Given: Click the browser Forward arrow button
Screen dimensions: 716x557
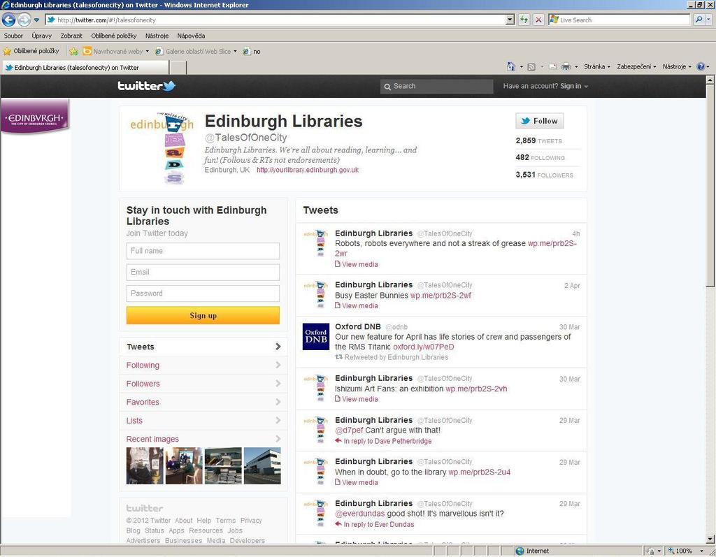Looking at the screenshot, I should (24, 20).
